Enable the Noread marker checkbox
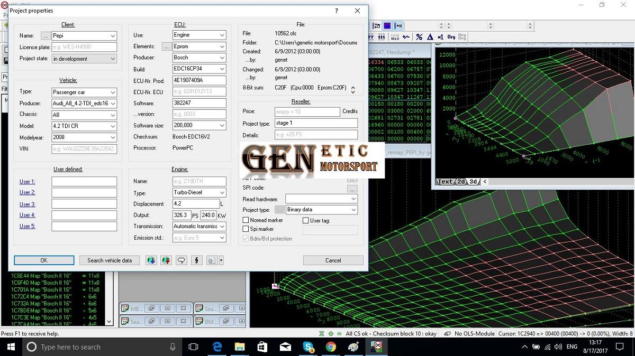 [x=246, y=220]
